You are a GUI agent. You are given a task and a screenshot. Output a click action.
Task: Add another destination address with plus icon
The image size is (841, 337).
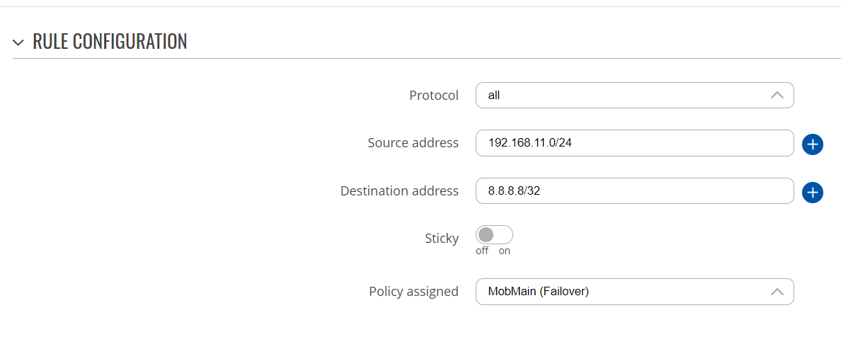(x=813, y=192)
